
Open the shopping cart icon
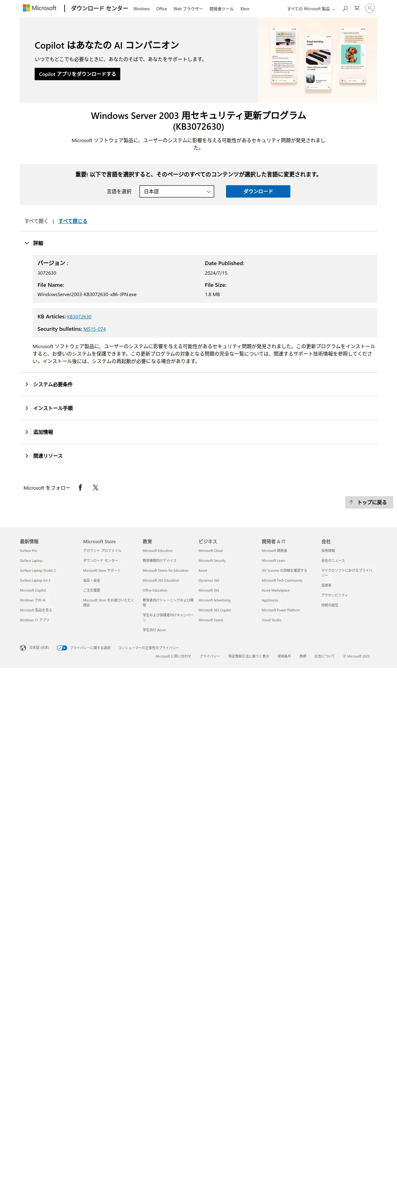[x=357, y=8]
